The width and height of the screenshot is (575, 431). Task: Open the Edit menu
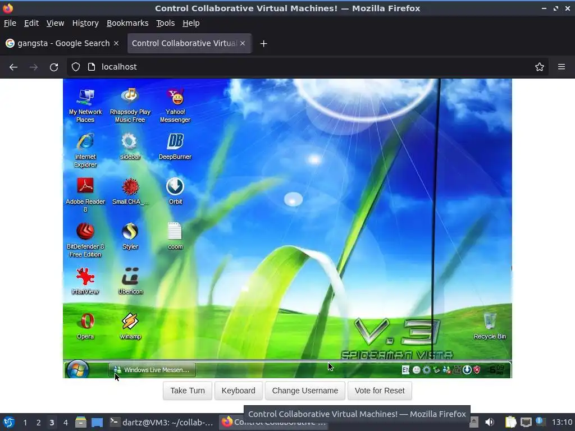(31, 23)
